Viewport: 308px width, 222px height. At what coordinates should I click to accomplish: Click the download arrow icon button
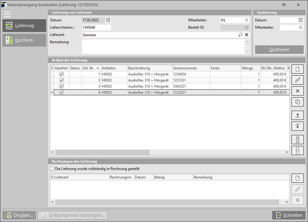click(x=297, y=126)
